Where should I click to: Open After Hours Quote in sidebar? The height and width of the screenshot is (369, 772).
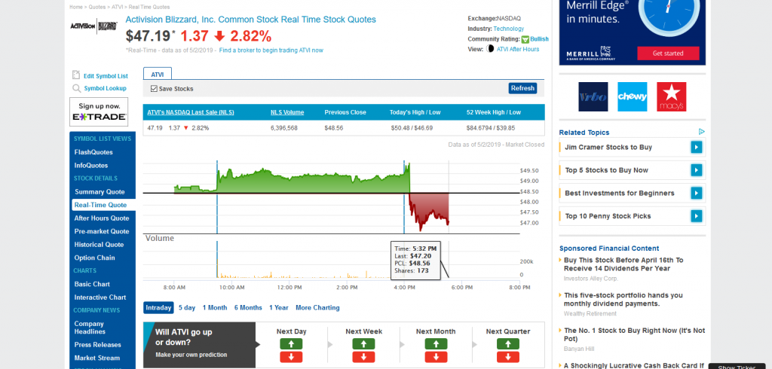102,218
